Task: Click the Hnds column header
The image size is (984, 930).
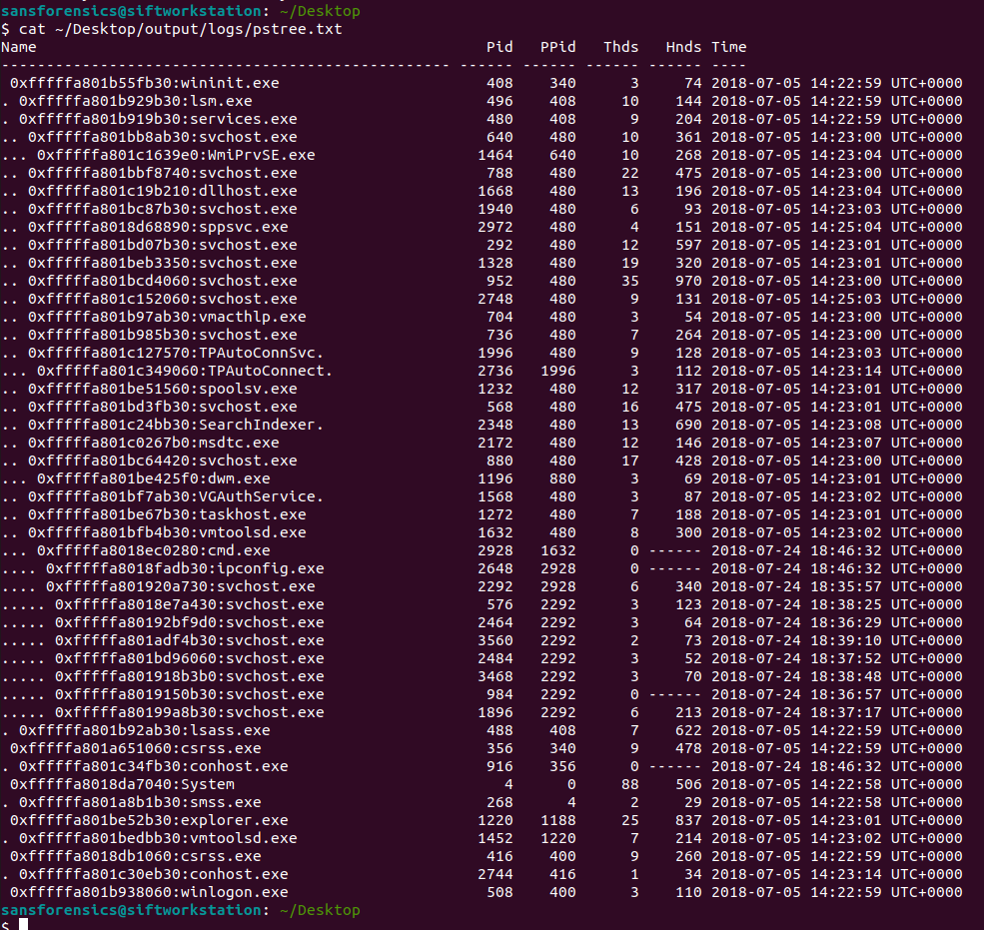Action: tap(683, 47)
